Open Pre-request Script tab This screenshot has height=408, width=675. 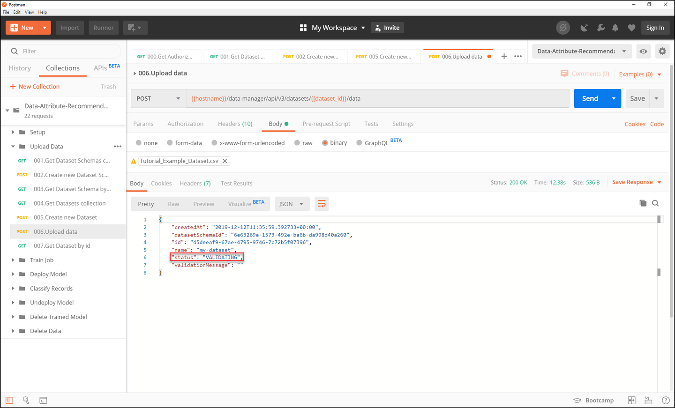[x=326, y=124]
